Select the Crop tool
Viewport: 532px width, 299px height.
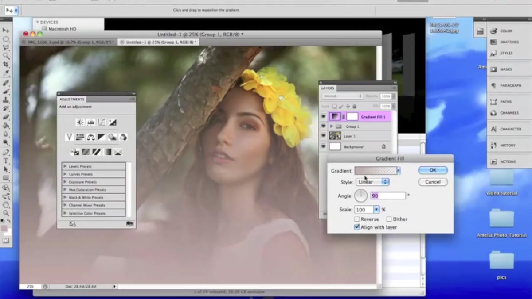point(6,65)
